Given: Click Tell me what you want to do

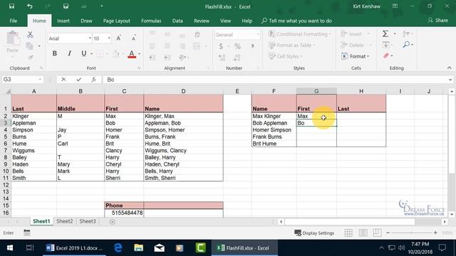Looking at the screenshot, I should [x=296, y=21].
